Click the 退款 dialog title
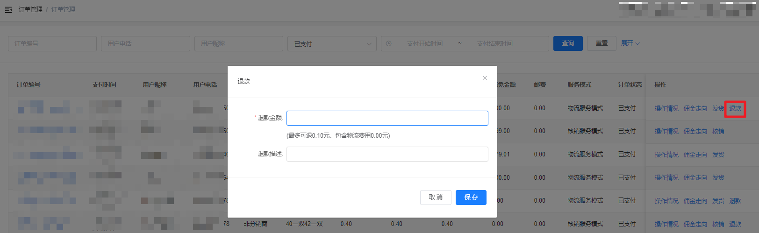 point(243,81)
